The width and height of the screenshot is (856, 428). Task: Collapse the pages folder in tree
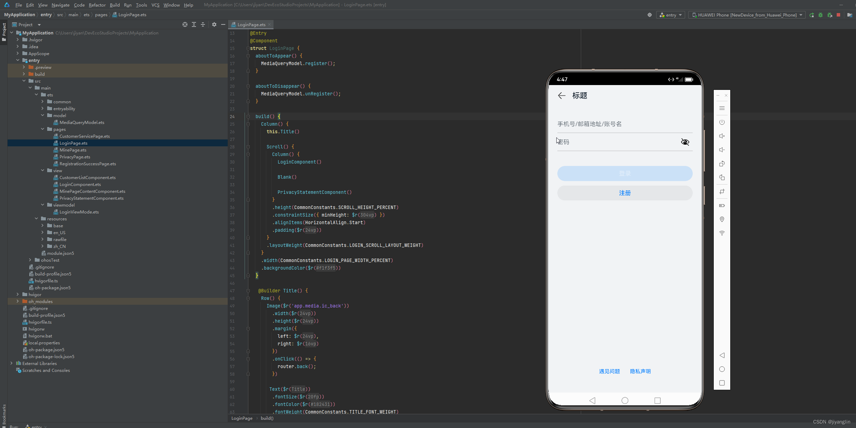[x=43, y=129]
